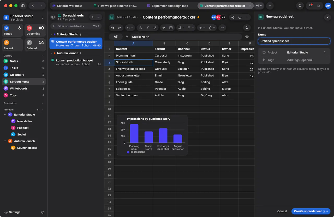The width and height of the screenshot is (334, 217).
Task: Open notifications bell in the title bar
Action: pyautogui.click(x=310, y=6)
